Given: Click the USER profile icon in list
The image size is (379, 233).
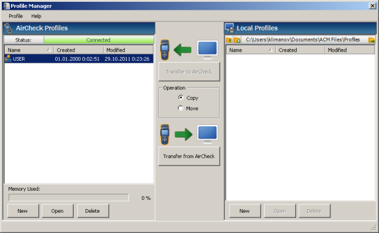Looking at the screenshot, I should 8,59.
